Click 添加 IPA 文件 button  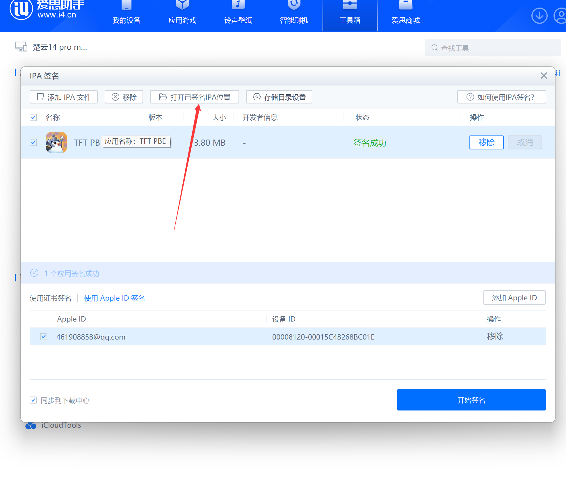click(x=64, y=97)
